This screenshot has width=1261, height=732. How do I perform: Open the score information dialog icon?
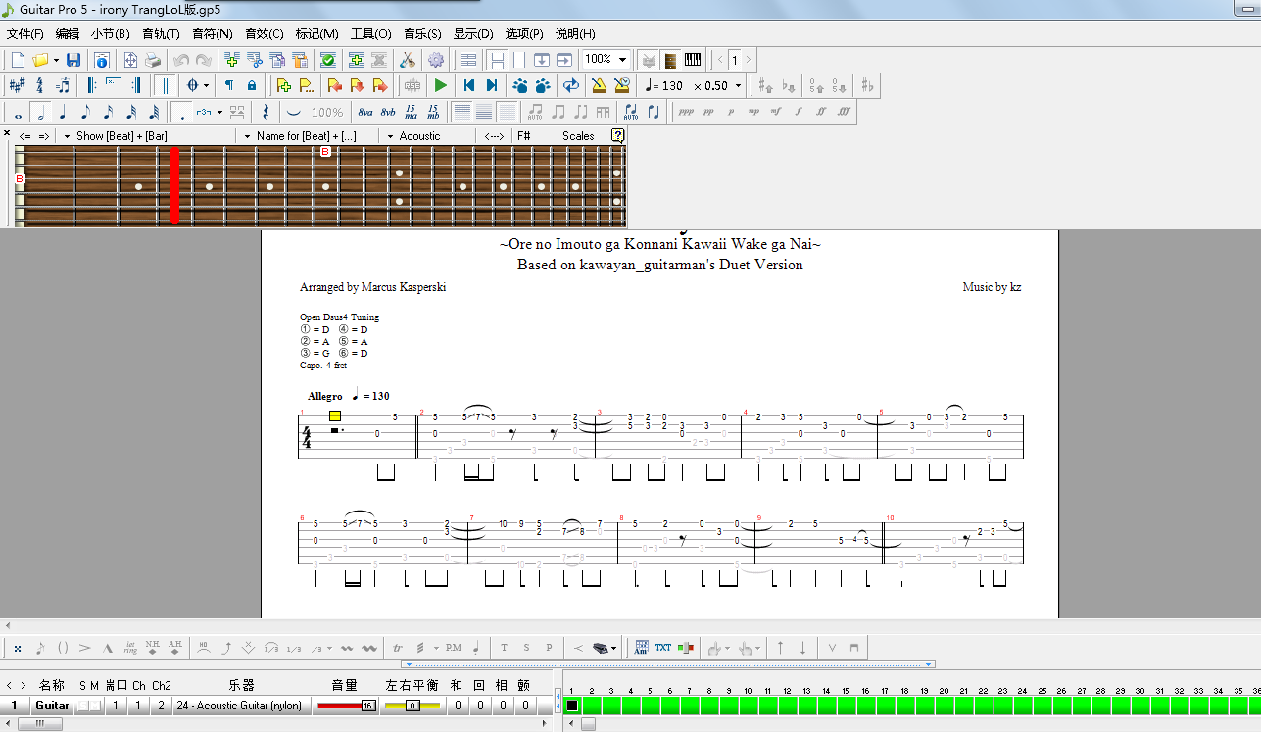tap(101, 60)
